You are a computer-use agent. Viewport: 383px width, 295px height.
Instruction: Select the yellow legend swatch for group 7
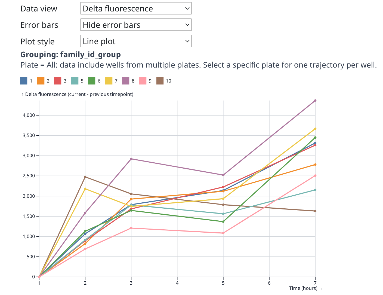(x=109, y=81)
